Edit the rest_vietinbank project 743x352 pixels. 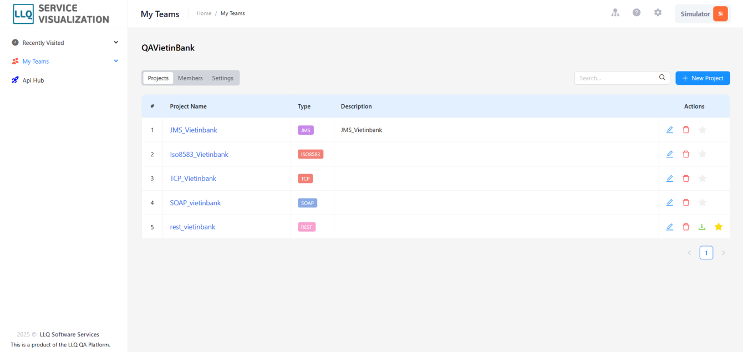pyautogui.click(x=670, y=227)
